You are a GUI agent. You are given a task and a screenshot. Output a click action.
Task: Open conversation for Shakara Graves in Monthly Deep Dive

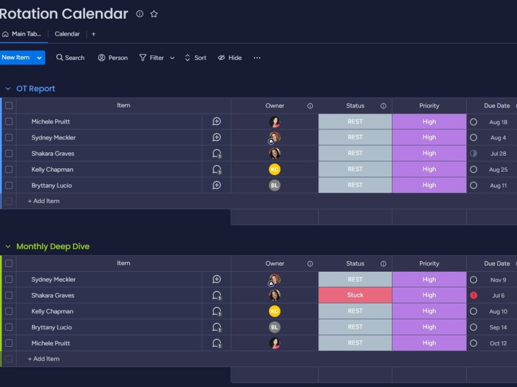pyautogui.click(x=217, y=296)
